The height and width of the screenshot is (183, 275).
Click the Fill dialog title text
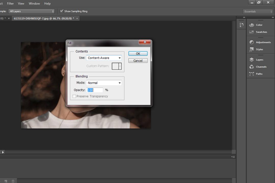click(70, 43)
